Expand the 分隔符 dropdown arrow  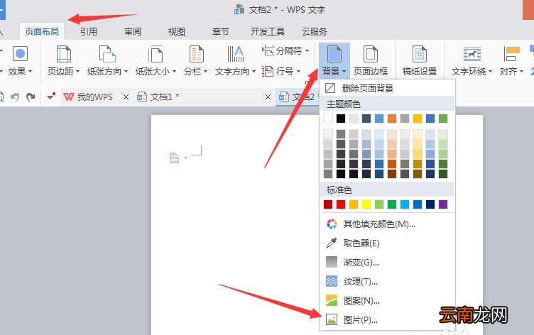[307, 51]
